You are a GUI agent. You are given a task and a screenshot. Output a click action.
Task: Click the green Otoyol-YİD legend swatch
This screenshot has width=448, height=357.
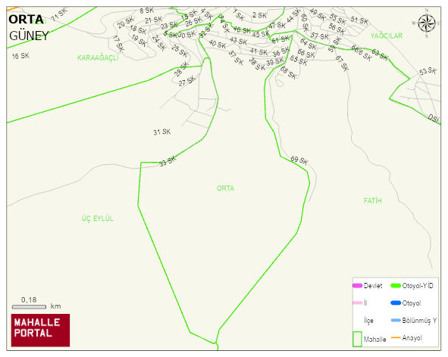pyautogui.click(x=396, y=286)
